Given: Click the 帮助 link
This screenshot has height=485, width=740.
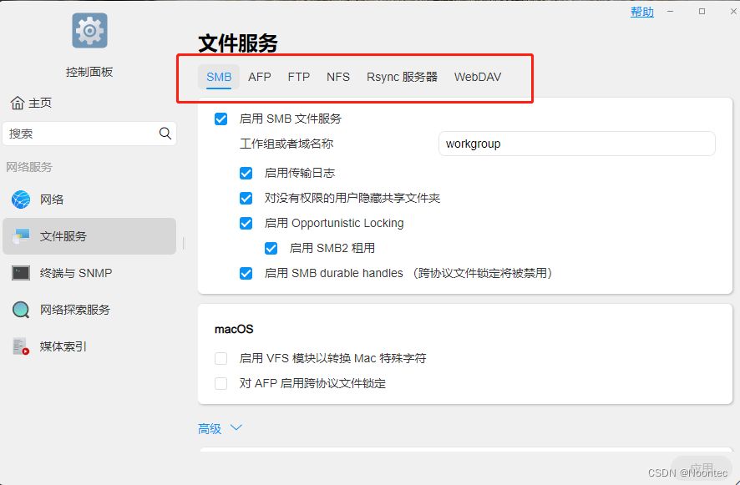Looking at the screenshot, I should [641, 11].
